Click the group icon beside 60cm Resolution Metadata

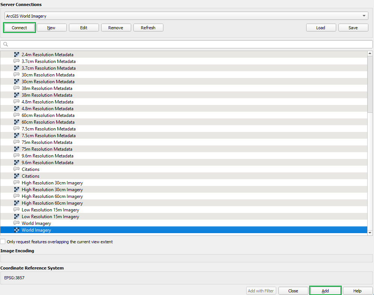tap(16, 115)
